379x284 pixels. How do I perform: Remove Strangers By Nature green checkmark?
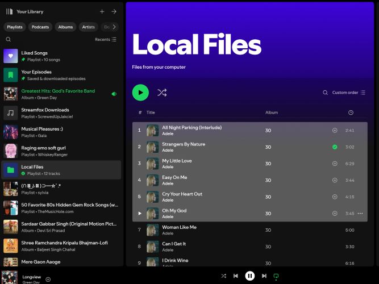click(x=335, y=147)
